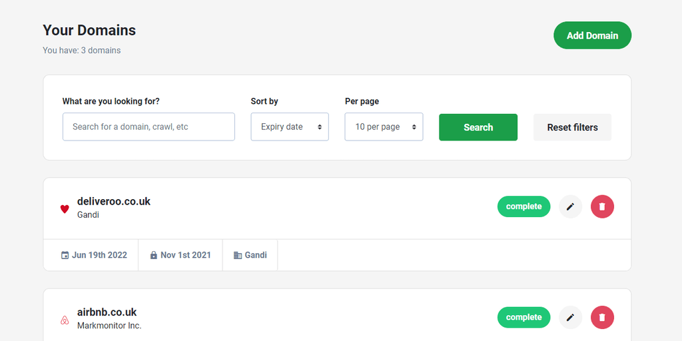Click the padlock icon next to Nov 1st 2021

point(154,255)
